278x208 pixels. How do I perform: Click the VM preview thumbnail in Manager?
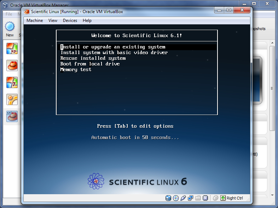[257, 80]
